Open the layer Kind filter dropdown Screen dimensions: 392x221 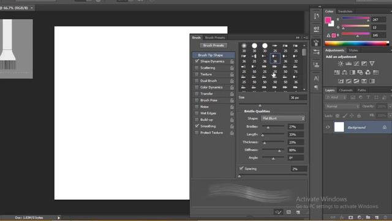tap(336, 98)
